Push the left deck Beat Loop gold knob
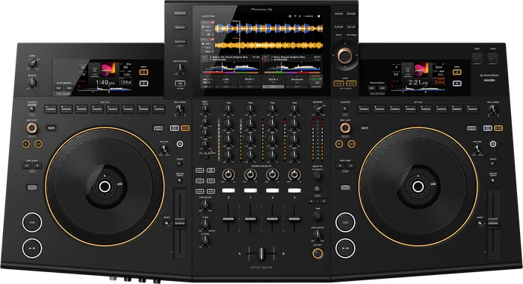Image resolution: width=523 pixels, height=284 pixels. click(x=31, y=128)
